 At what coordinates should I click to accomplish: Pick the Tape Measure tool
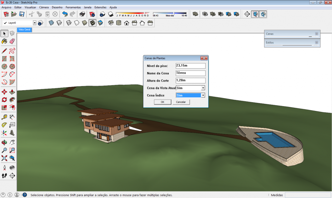(x=4, y=117)
